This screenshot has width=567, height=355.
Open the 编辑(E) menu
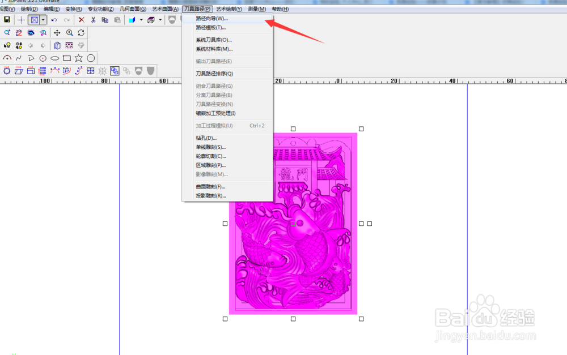pyautogui.click(x=52, y=9)
